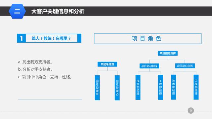Select the heading 线人（教练）在哪里？
Viewport: 212px width, 119px height.
51,38
